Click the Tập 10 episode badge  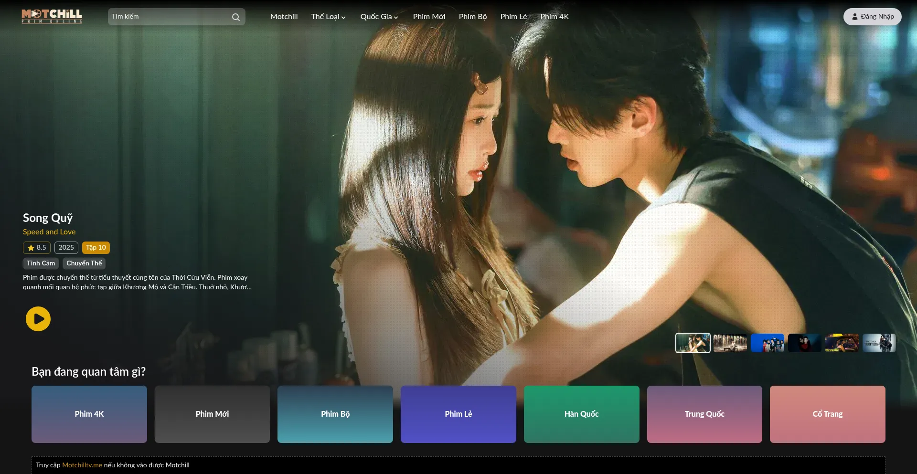pyautogui.click(x=96, y=248)
